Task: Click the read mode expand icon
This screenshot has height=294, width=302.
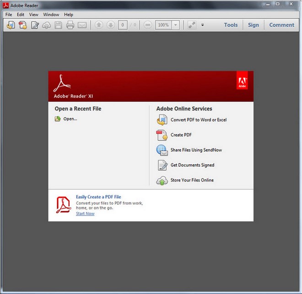Action: click(192, 25)
